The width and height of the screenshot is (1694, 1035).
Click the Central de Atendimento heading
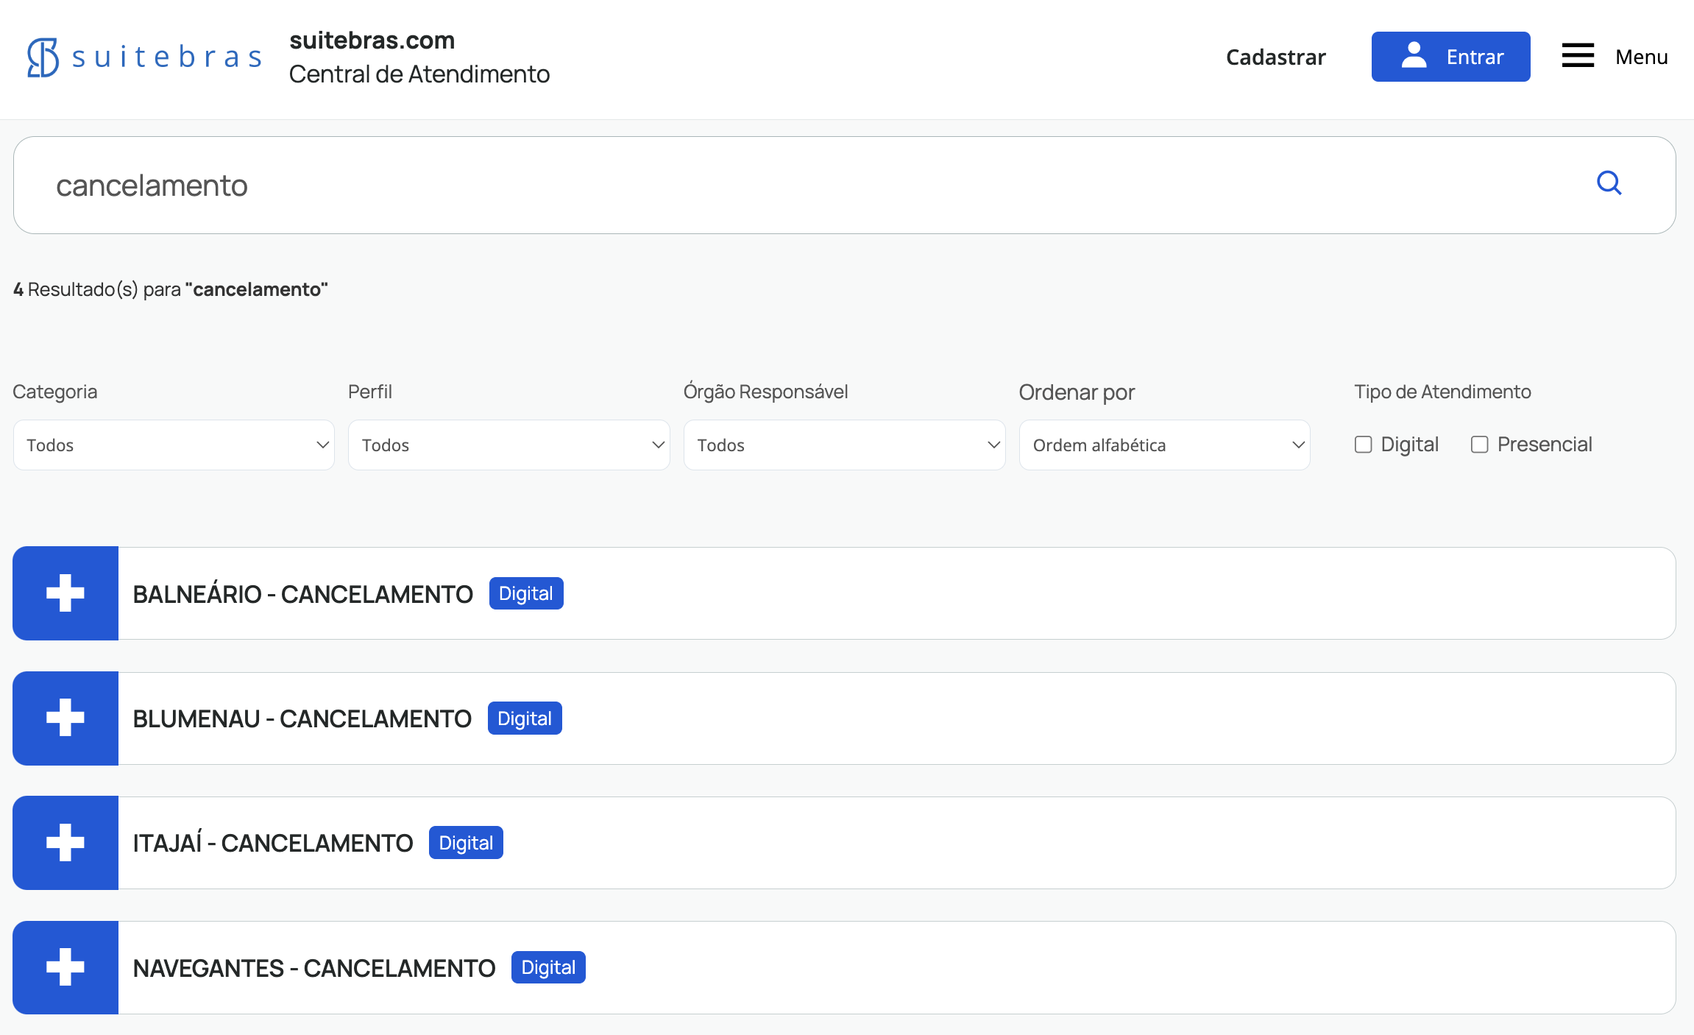point(419,74)
